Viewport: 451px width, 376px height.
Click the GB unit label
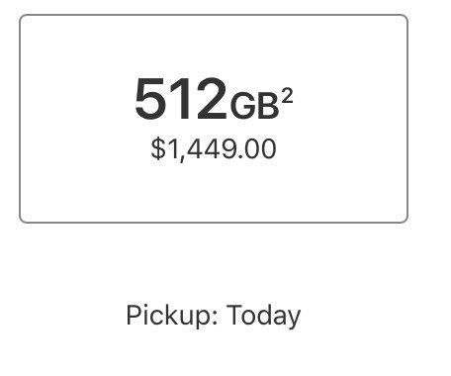[254, 106]
